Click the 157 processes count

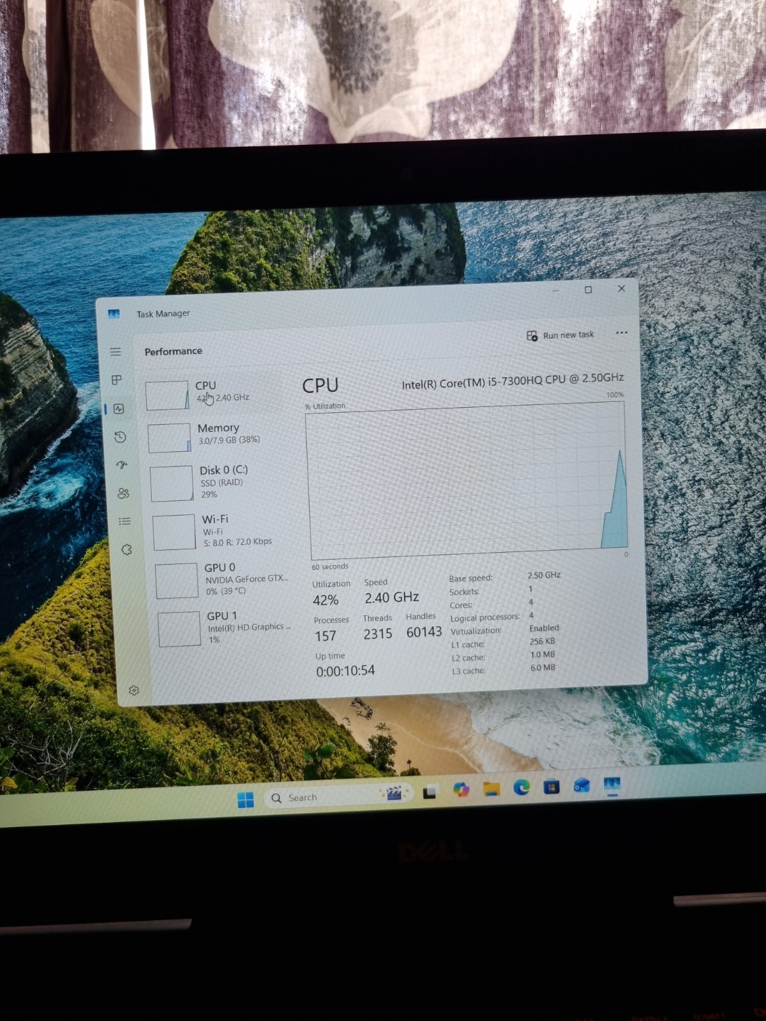pos(326,636)
